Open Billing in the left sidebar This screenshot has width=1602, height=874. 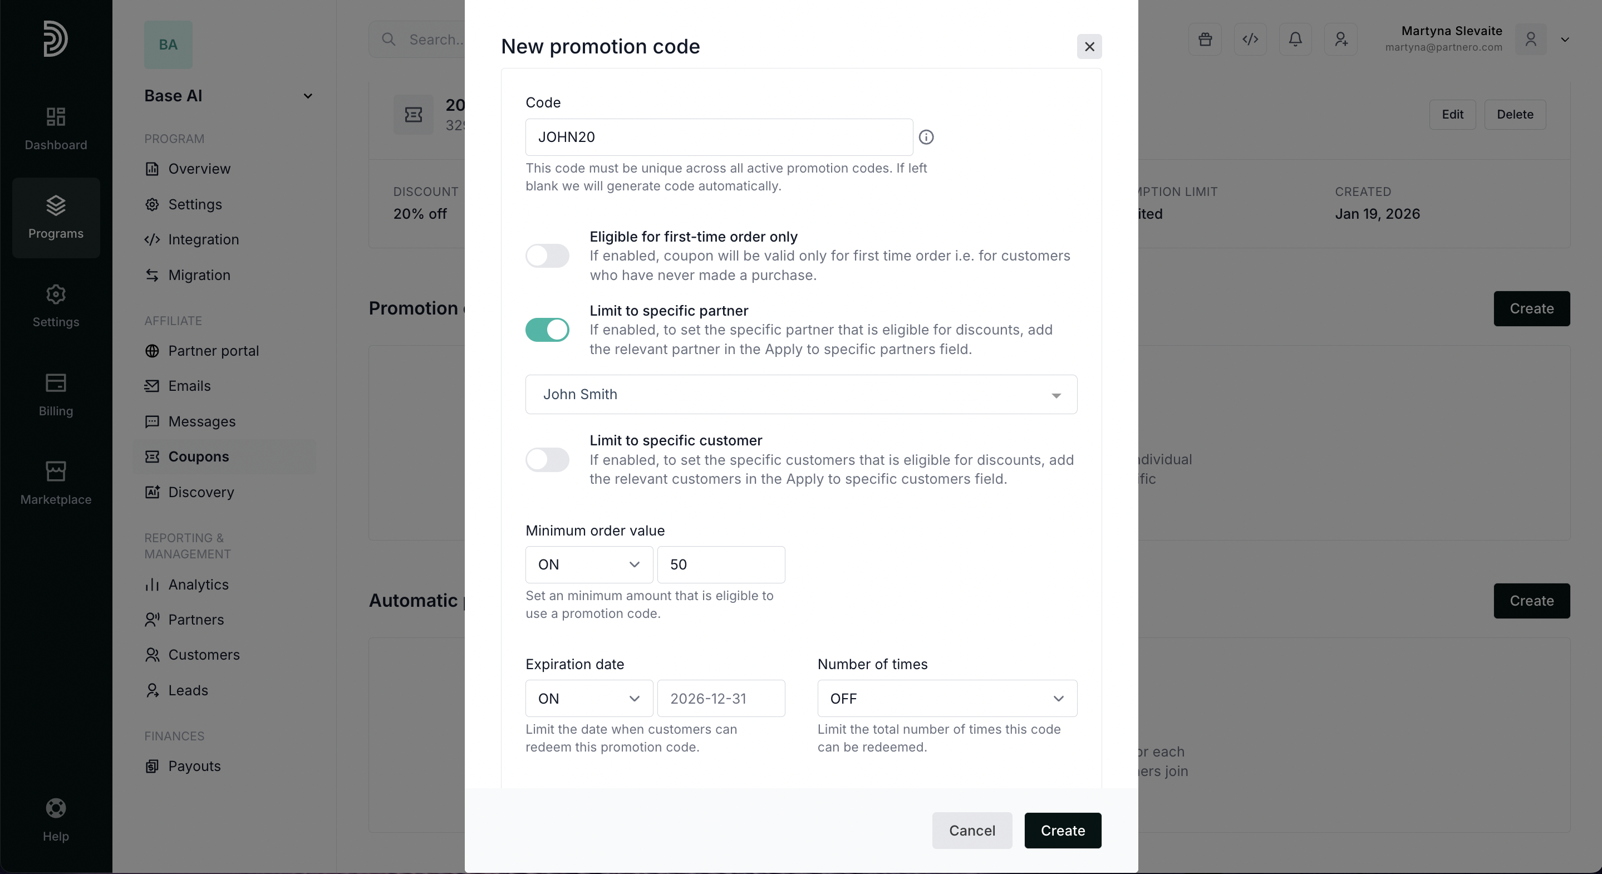(x=55, y=394)
